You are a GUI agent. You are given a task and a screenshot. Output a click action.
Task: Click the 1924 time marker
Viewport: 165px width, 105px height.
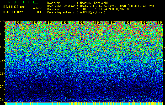65,23
